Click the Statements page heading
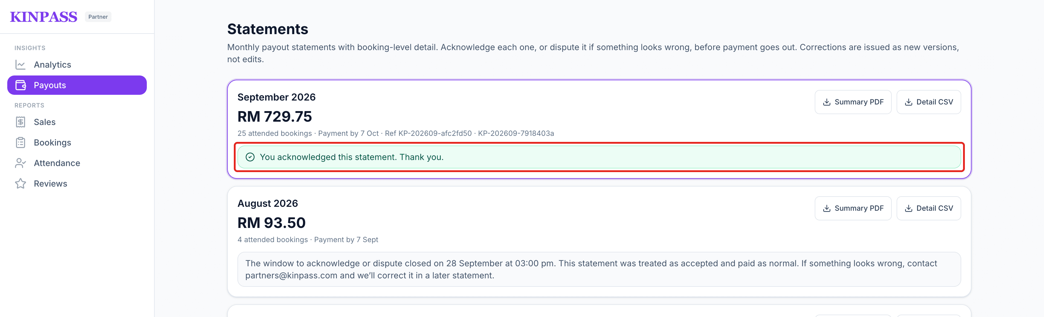 (x=267, y=29)
